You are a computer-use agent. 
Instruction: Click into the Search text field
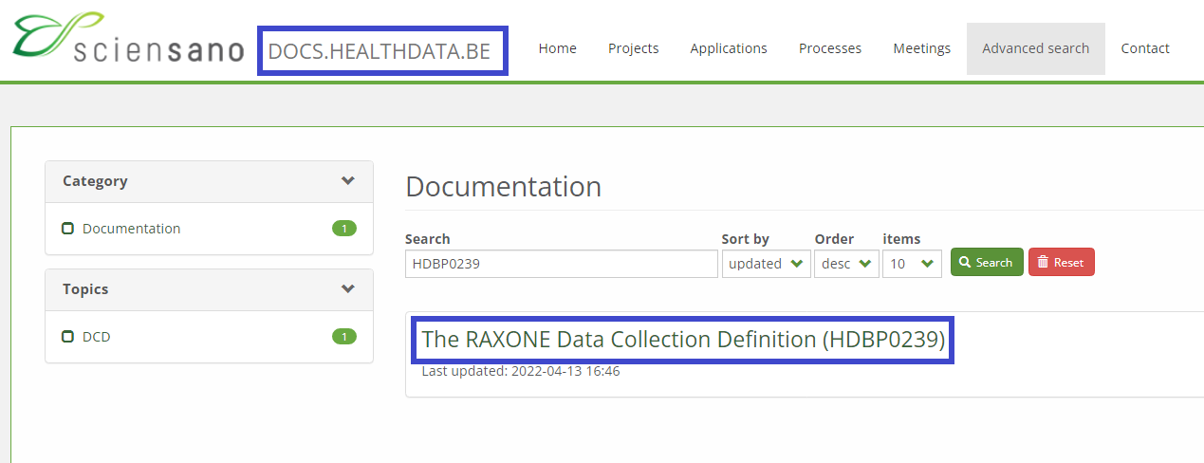[561, 264]
